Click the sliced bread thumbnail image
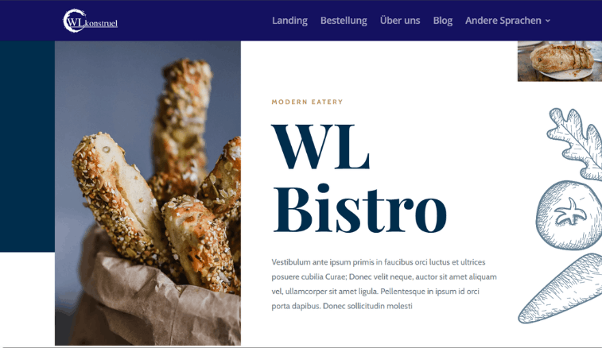The height and width of the screenshot is (348, 602). click(560, 61)
